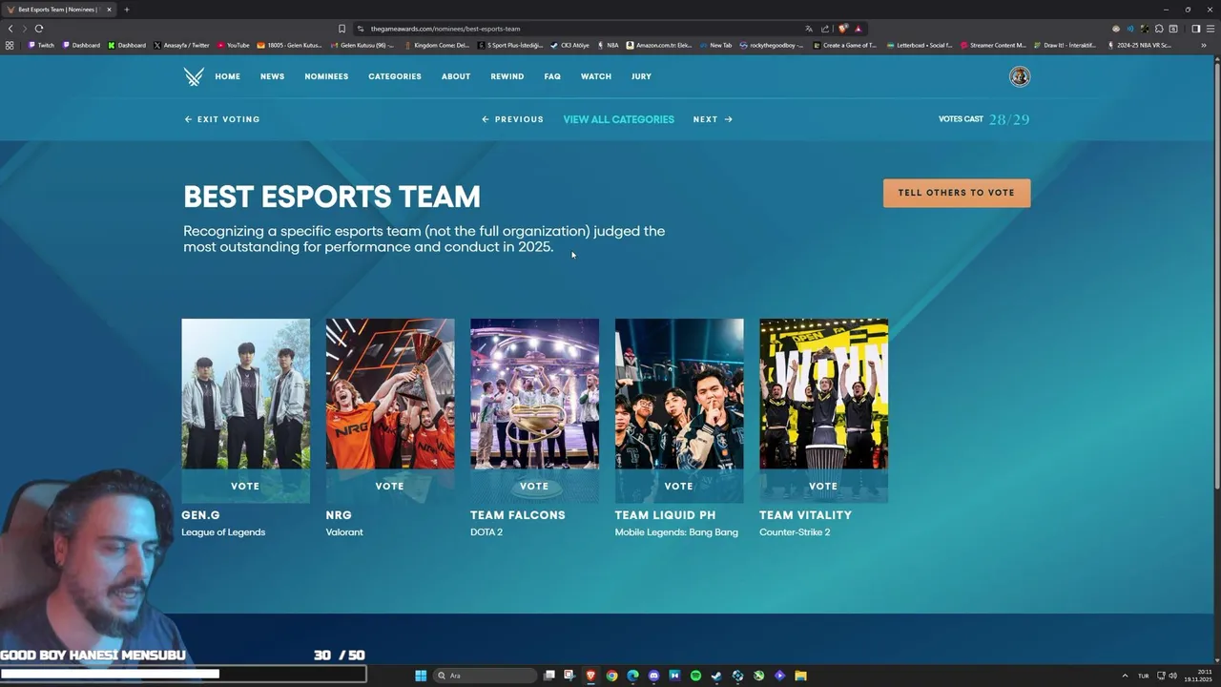
Task: Open JURY in site navigation
Action: click(x=641, y=76)
